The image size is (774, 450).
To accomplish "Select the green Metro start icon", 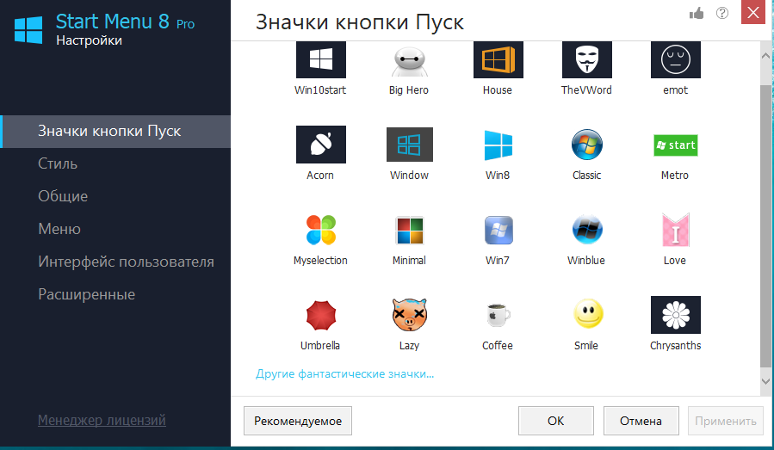I will tap(675, 145).
